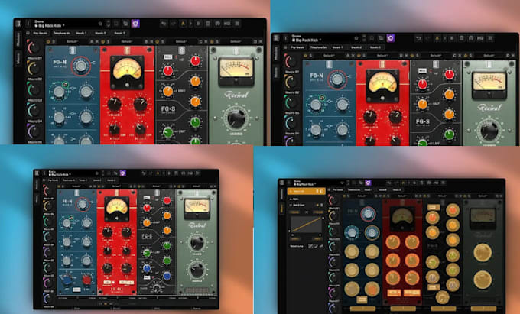Click blue knob at FG-N bottom, bottom-left window
The height and width of the screenshot is (314, 520).
click(67, 280)
